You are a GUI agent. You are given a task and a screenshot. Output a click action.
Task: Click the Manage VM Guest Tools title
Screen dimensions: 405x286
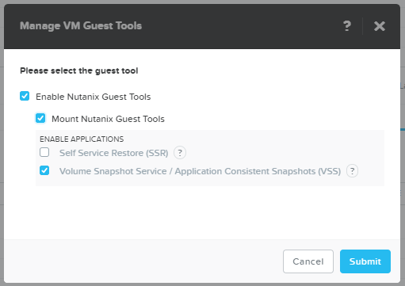pos(81,26)
